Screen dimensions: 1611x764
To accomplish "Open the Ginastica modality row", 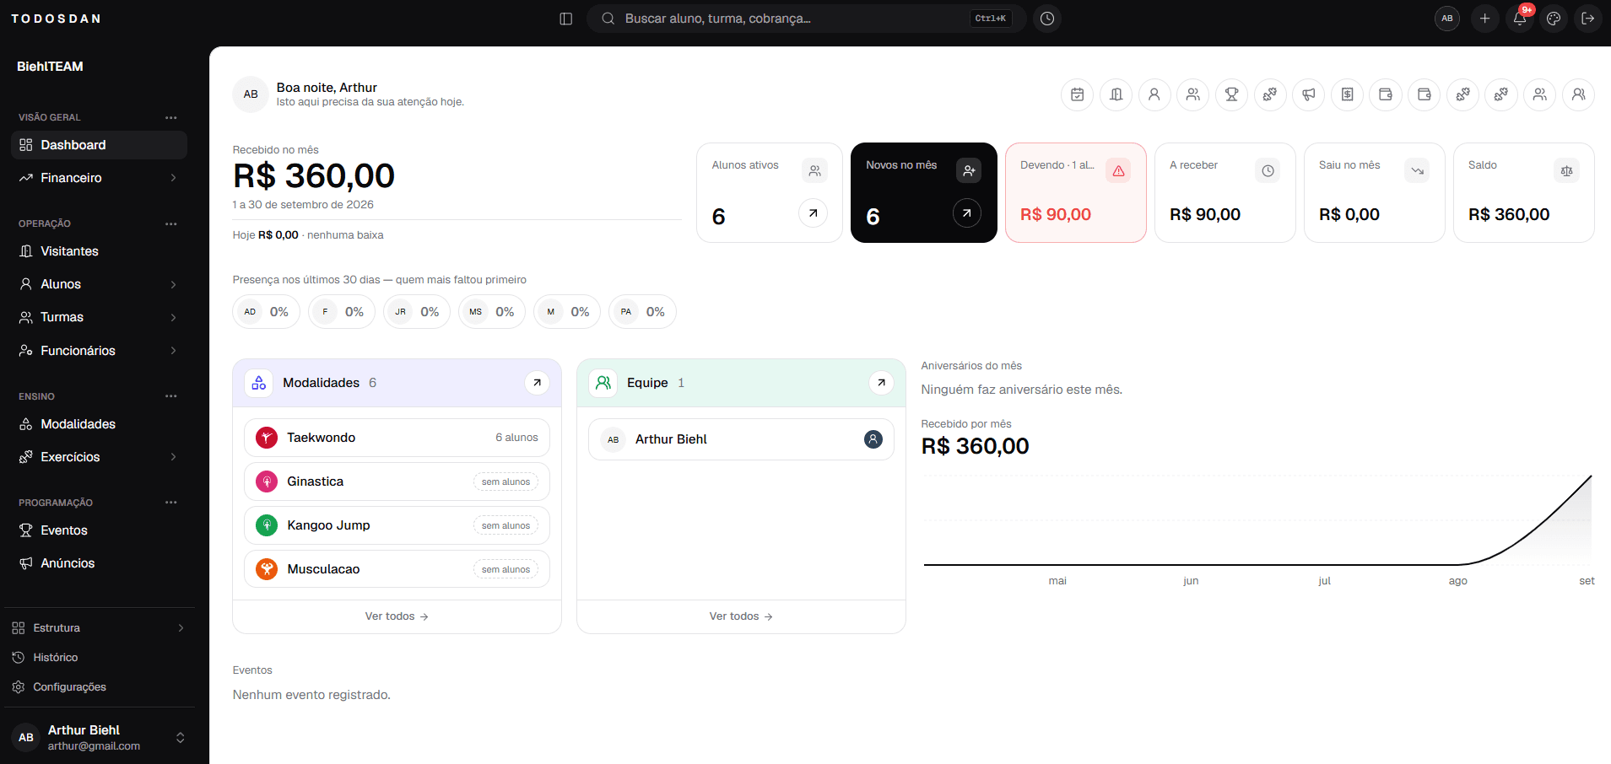I will click(x=397, y=482).
